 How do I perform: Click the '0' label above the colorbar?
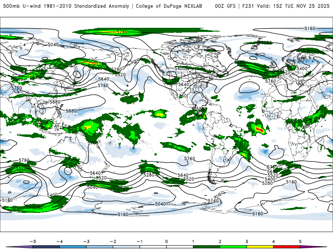pyautogui.click(x=166, y=242)
